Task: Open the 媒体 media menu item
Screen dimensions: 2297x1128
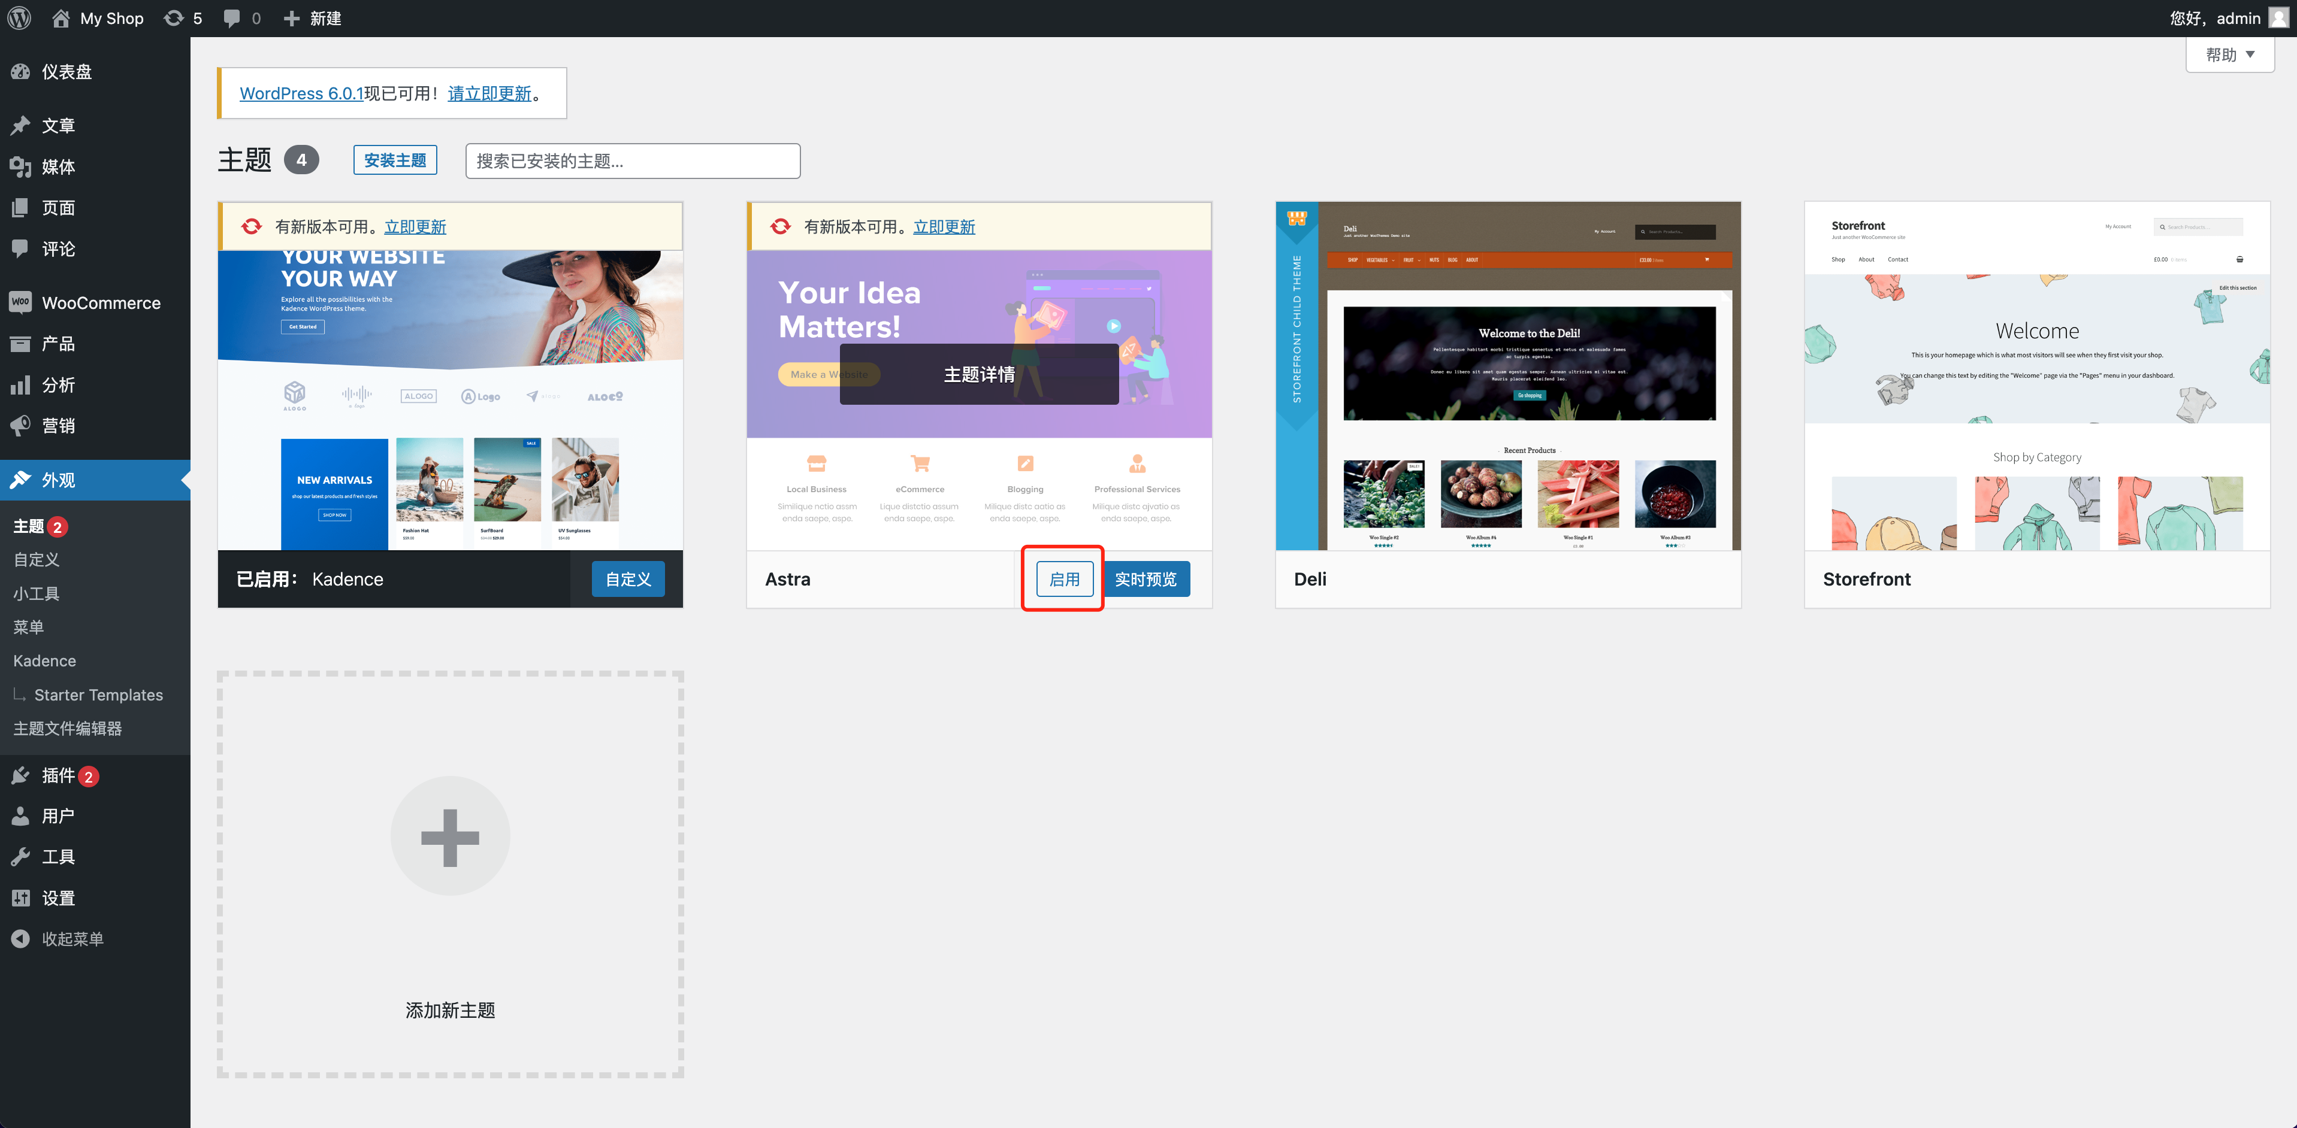Action: [58, 166]
